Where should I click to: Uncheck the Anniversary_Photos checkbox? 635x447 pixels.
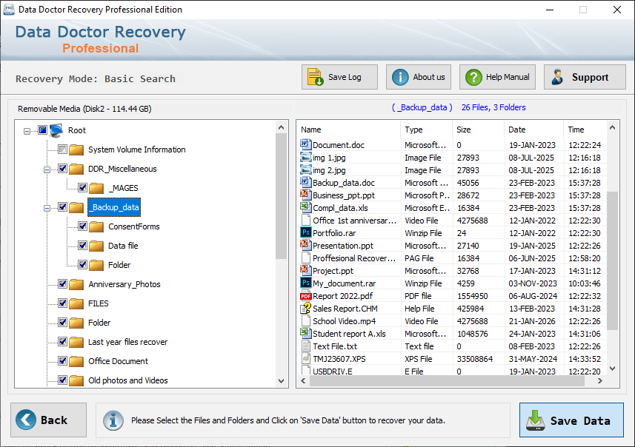click(x=62, y=284)
